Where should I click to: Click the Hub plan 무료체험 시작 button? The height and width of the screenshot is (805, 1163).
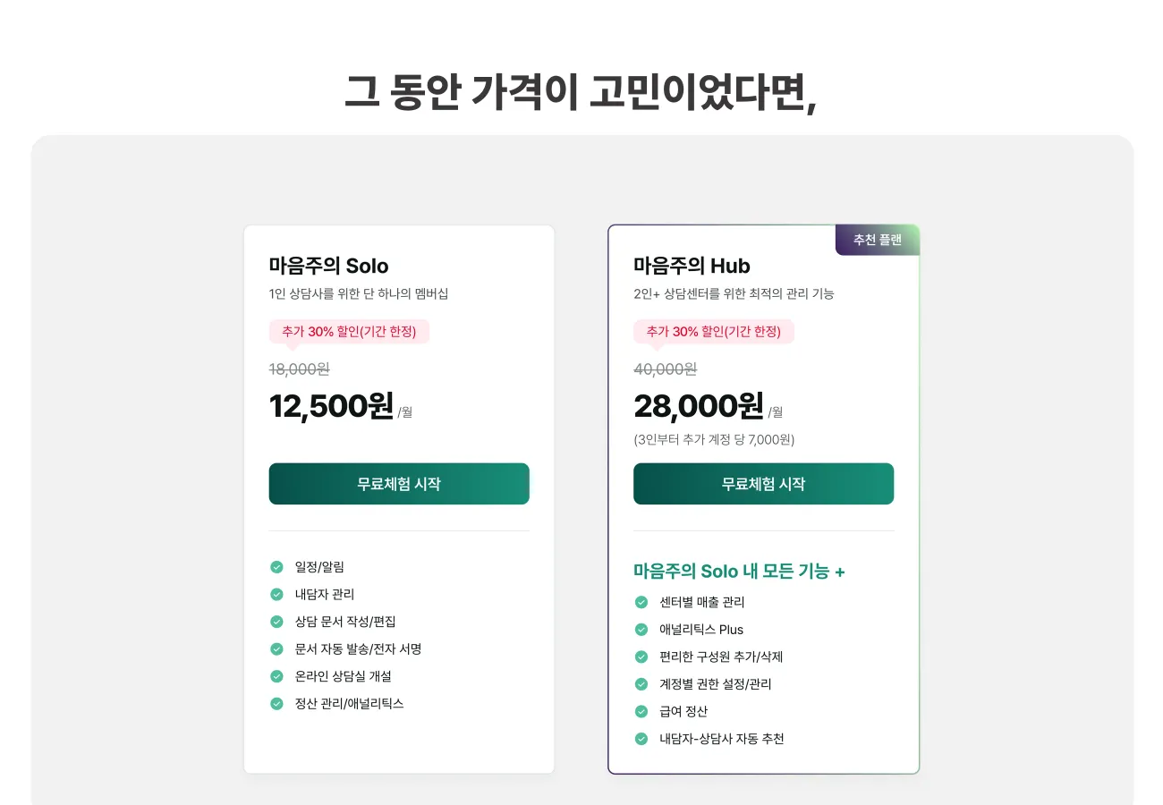coord(763,484)
